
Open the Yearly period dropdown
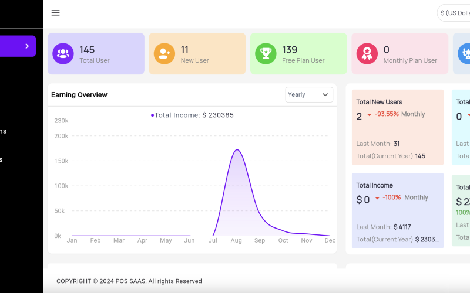pos(309,94)
